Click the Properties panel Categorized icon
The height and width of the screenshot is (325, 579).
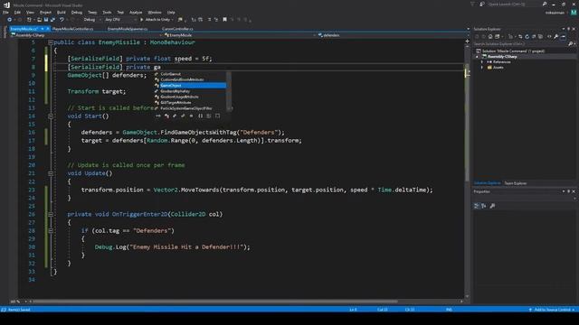(477, 206)
